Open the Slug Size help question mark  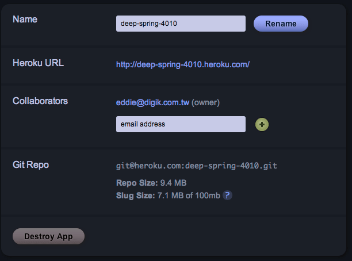[x=228, y=195]
